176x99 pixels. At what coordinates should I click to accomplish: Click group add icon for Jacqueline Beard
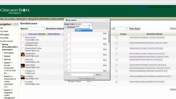point(116,43)
